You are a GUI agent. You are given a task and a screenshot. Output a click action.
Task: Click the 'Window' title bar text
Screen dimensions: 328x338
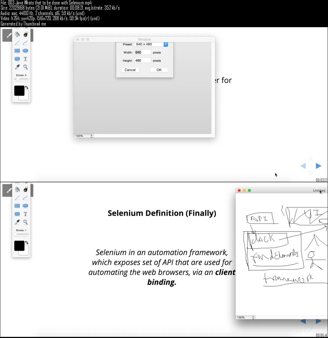[x=144, y=39]
